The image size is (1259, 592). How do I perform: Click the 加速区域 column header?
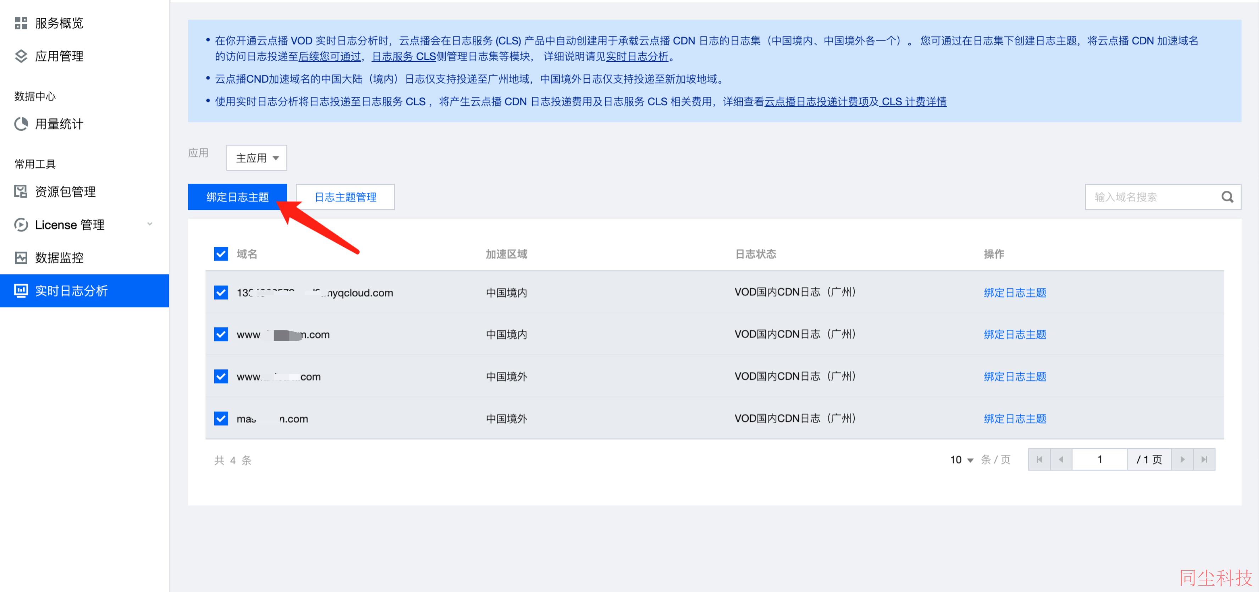(x=506, y=254)
